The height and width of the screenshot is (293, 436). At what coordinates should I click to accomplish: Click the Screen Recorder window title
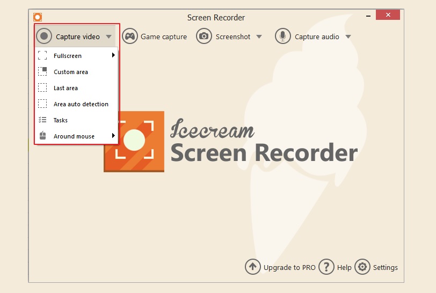pyautogui.click(x=216, y=18)
